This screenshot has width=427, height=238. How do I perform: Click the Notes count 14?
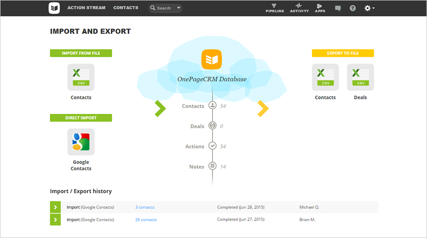223,167
